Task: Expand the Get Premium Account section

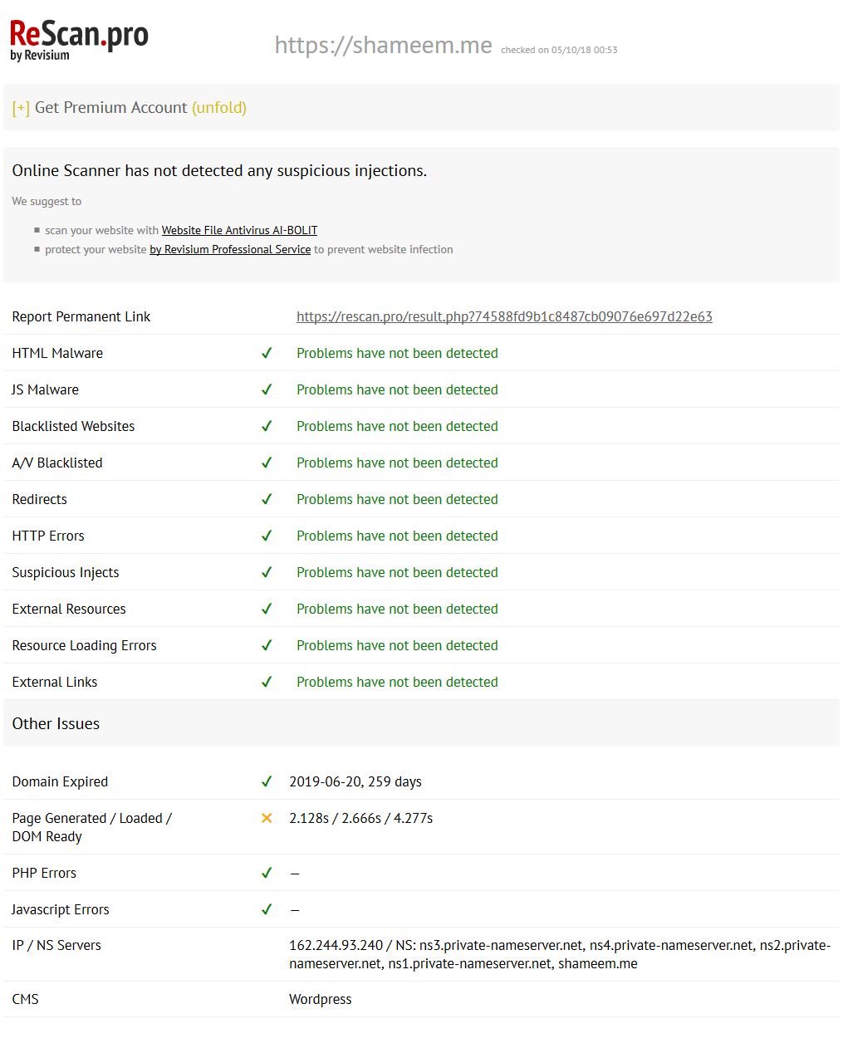Action: click(x=110, y=108)
